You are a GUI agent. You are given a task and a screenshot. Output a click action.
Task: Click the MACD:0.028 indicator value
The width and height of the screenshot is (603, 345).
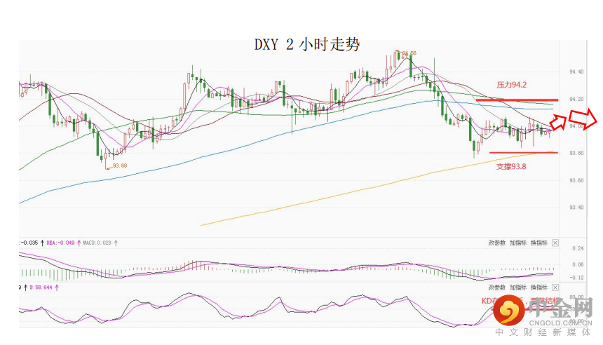tap(97, 243)
